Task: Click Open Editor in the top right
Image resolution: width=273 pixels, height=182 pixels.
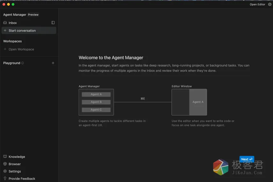Action: tap(257, 4)
